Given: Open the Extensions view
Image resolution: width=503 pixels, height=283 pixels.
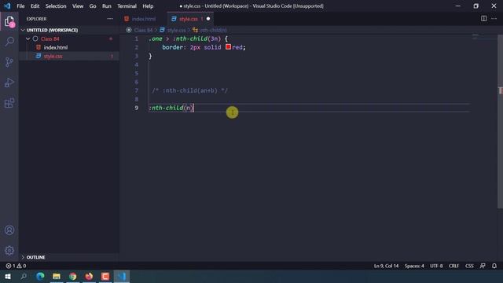Looking at the screenshot, I should [9, 103].
